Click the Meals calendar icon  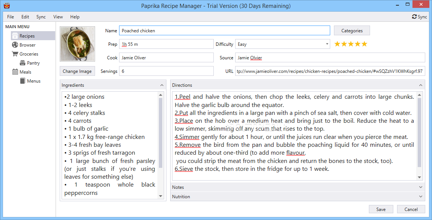15,72
